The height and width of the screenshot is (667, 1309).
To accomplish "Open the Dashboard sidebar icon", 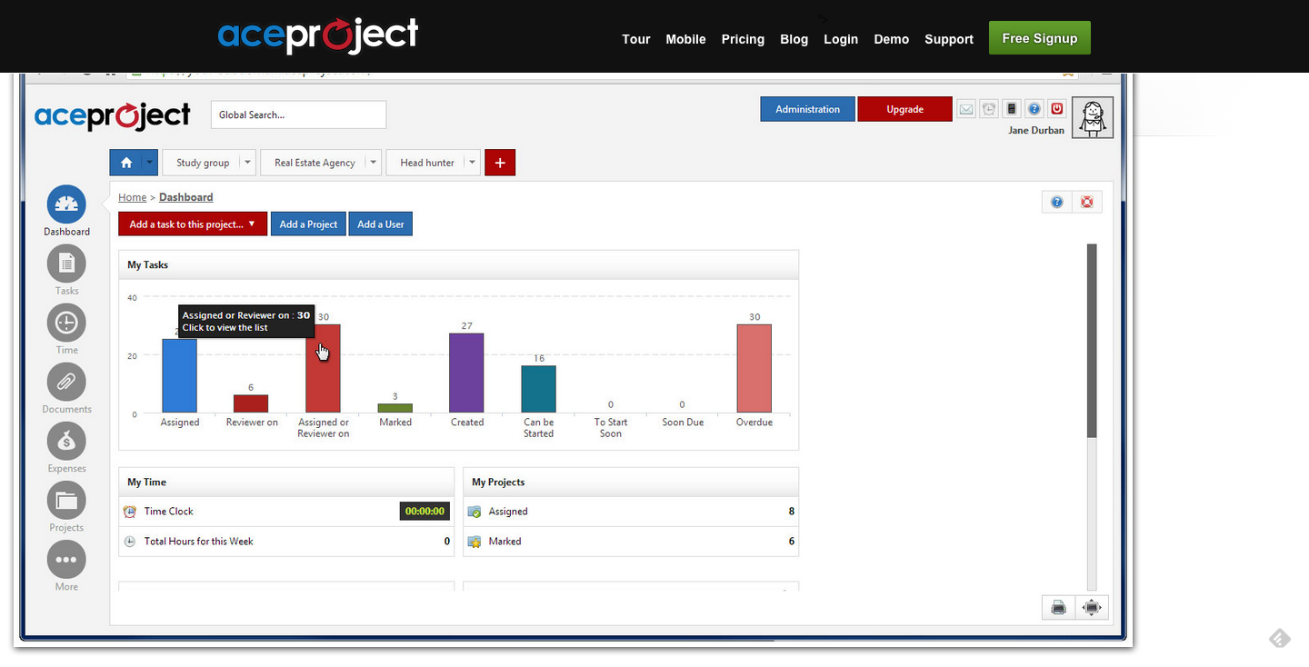I will click(x=66, y=205).
